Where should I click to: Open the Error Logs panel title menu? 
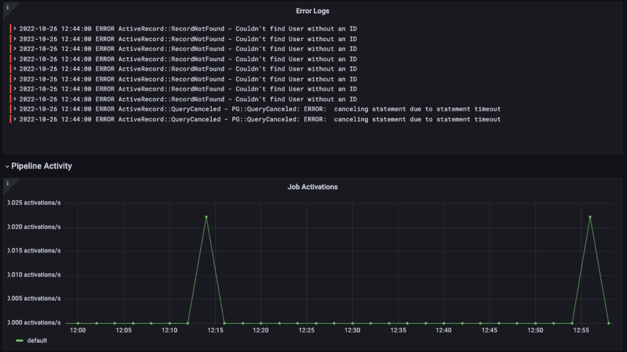(312, 11)
